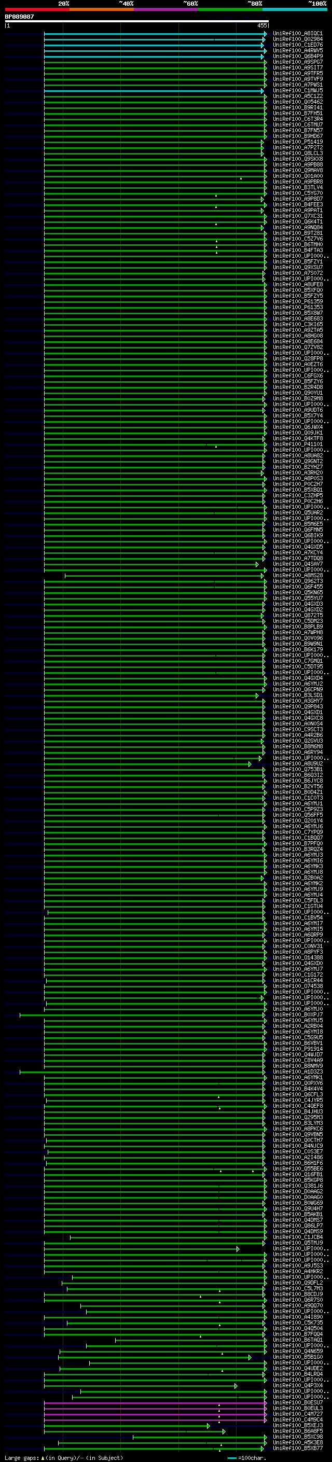Select label UniRef100_P51419
The image size is (332, 1462).
[x=297, y=142]
